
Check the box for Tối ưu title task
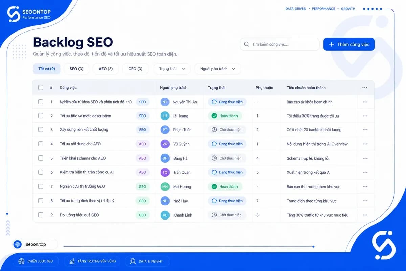41,116
